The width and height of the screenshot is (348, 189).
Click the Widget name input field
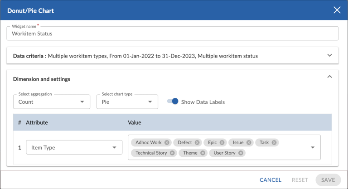173,34
